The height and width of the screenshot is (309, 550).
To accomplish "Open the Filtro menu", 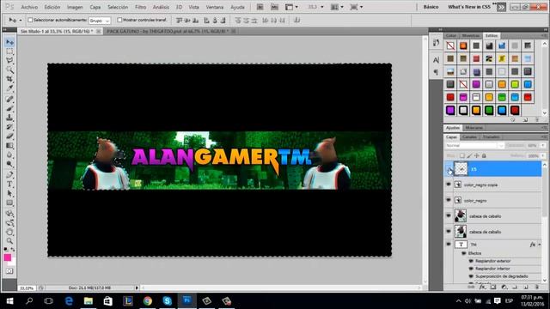I will point(140,7).
